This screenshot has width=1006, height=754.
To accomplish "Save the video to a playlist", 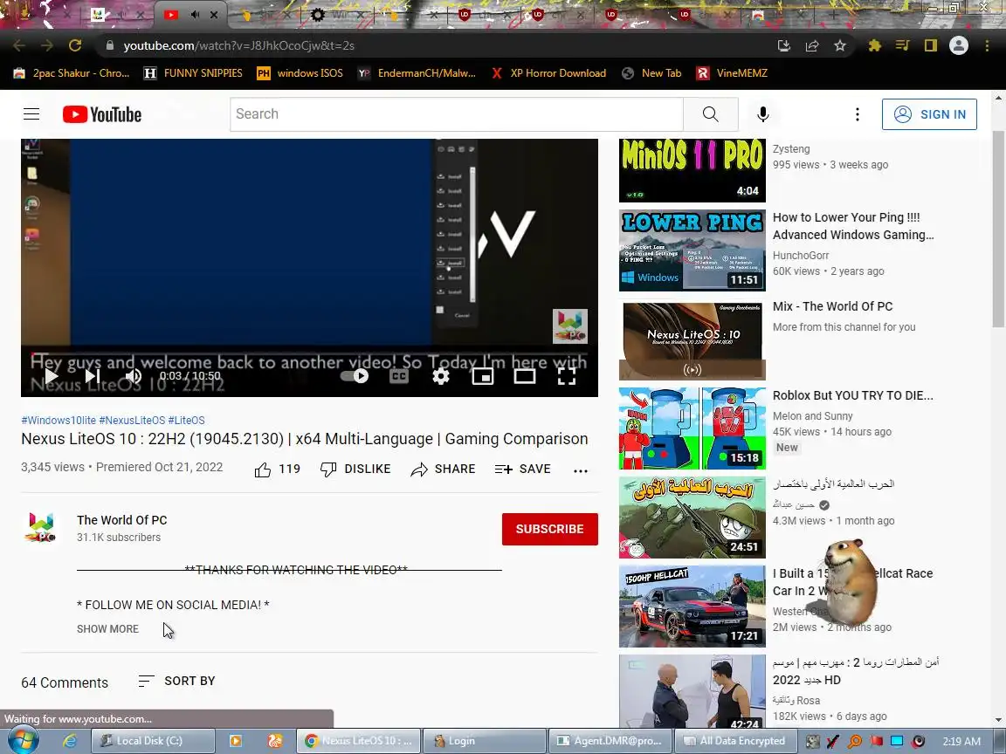I will pos(522,470).
